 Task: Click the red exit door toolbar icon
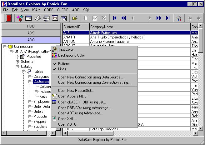(8, 18)
